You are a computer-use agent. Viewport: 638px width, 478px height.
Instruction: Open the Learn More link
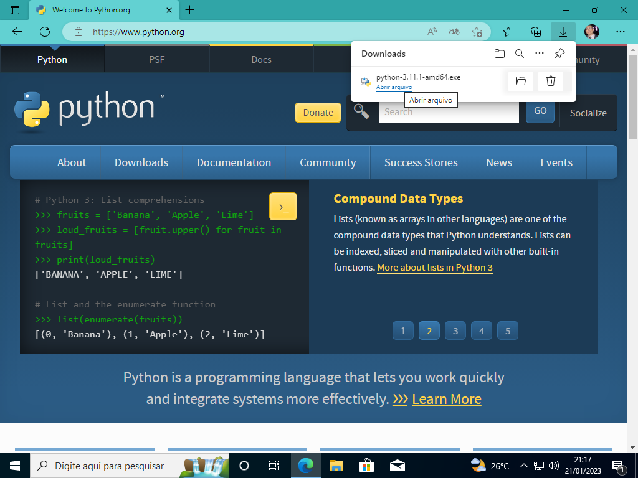click(x=446, y=399)
